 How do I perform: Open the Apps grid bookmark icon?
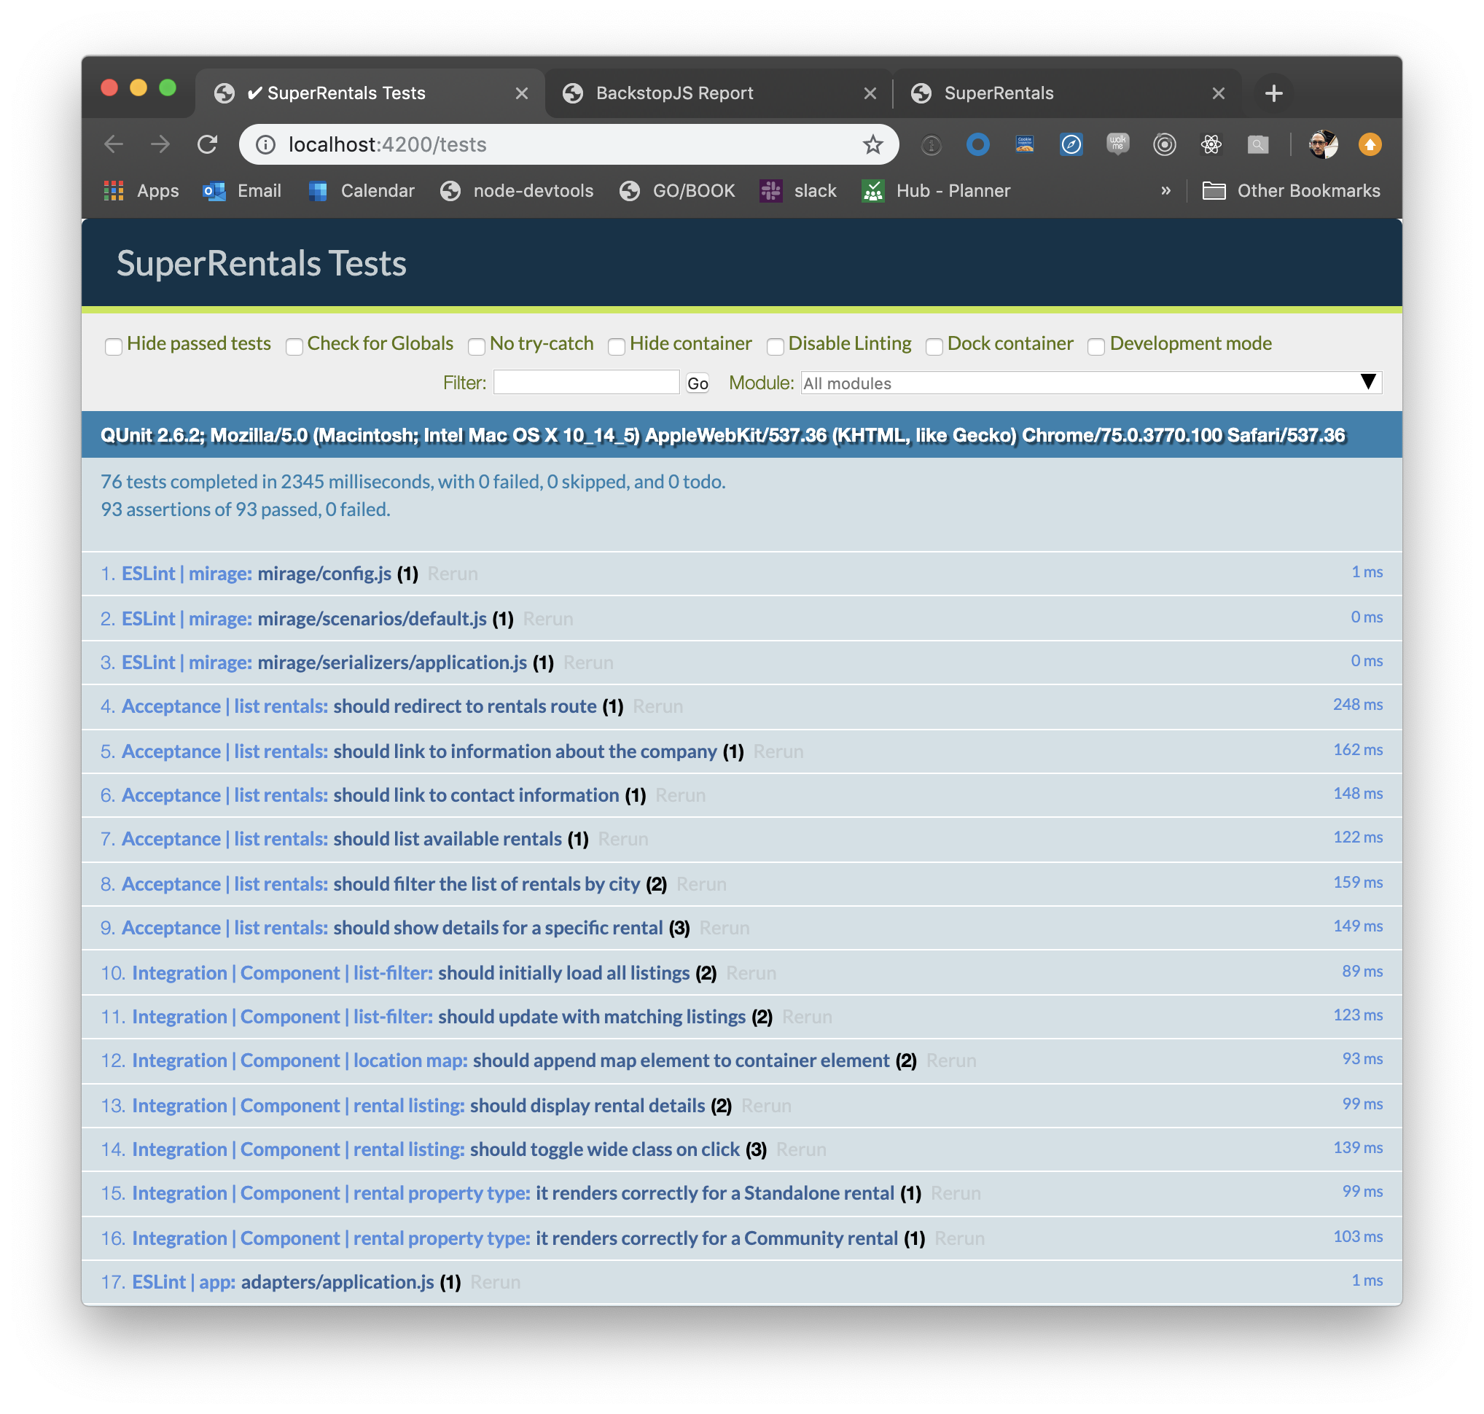[113, 191]
